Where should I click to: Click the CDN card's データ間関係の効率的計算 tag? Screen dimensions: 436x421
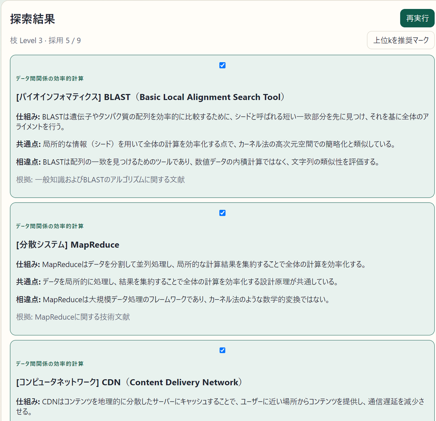pos(49,364)
